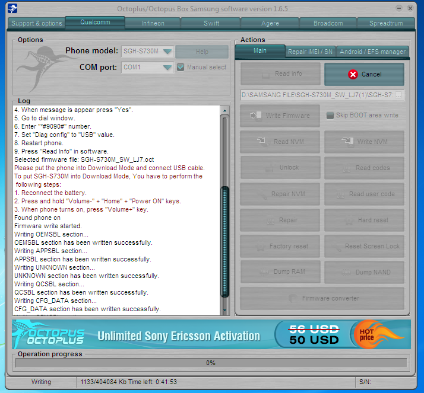Click the Write Firmware arrow icon
Image resolution: width=424 pixels, height=393 pixels.
coord(256,116)
